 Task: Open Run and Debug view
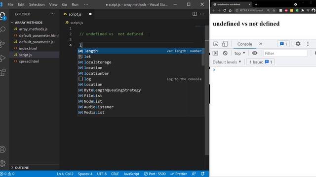coord(2,58)
